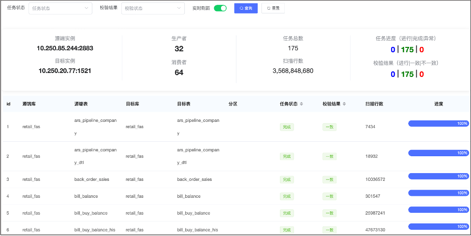This screenshot has width=471, height=236.
Task: Click the 重置 button
Action: coord(273,8)
